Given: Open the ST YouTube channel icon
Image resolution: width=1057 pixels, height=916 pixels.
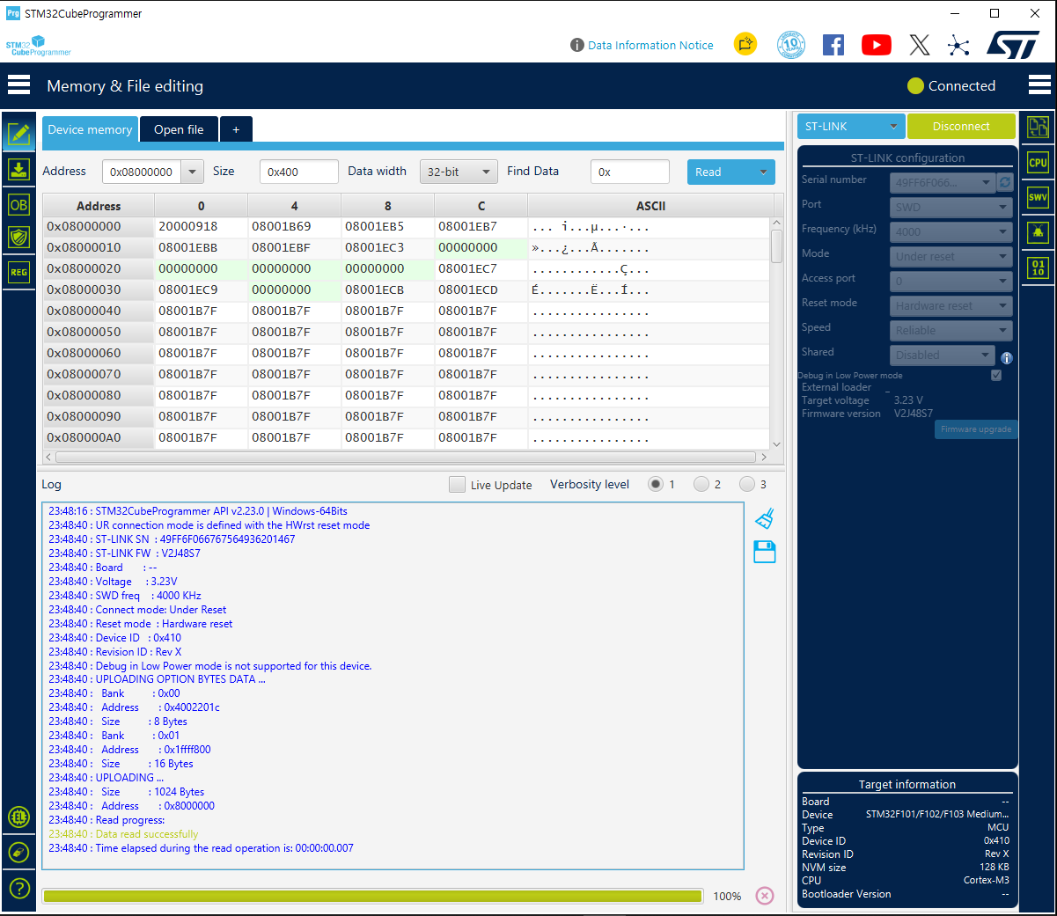Looking at the screenshot, I should pyautogui.click(x=877, y=45).
